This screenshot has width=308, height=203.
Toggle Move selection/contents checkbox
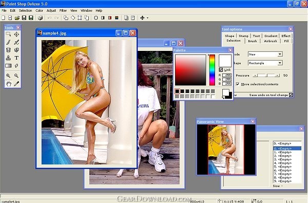coord(238,84)
